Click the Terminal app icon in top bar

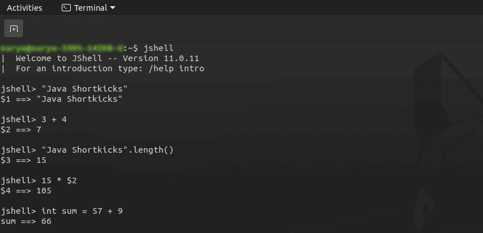pyautogui.click(x=66, y=8)
